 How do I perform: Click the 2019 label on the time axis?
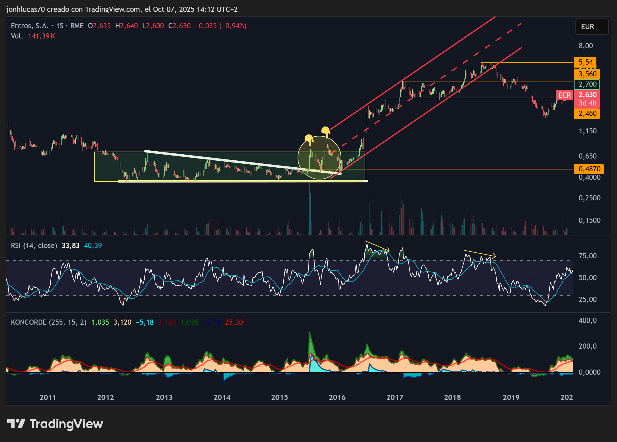click(511, 397)
